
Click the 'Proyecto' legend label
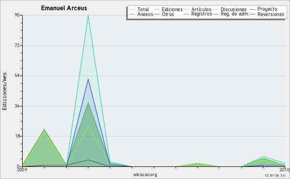(x=267, y=9)
